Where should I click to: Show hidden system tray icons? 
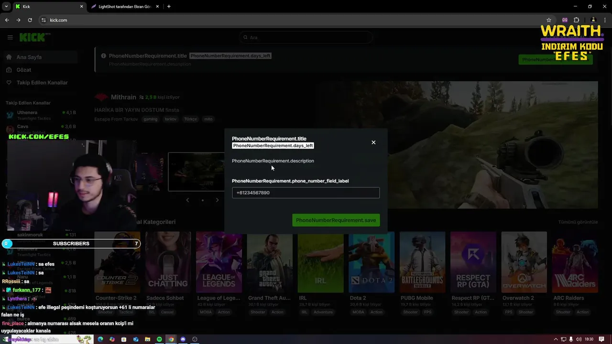[x=556, y=339]
